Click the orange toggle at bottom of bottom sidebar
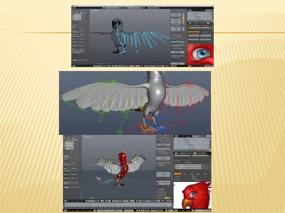Image resolution: width=285 pixels, height=213 pixels. click(167, 198)
